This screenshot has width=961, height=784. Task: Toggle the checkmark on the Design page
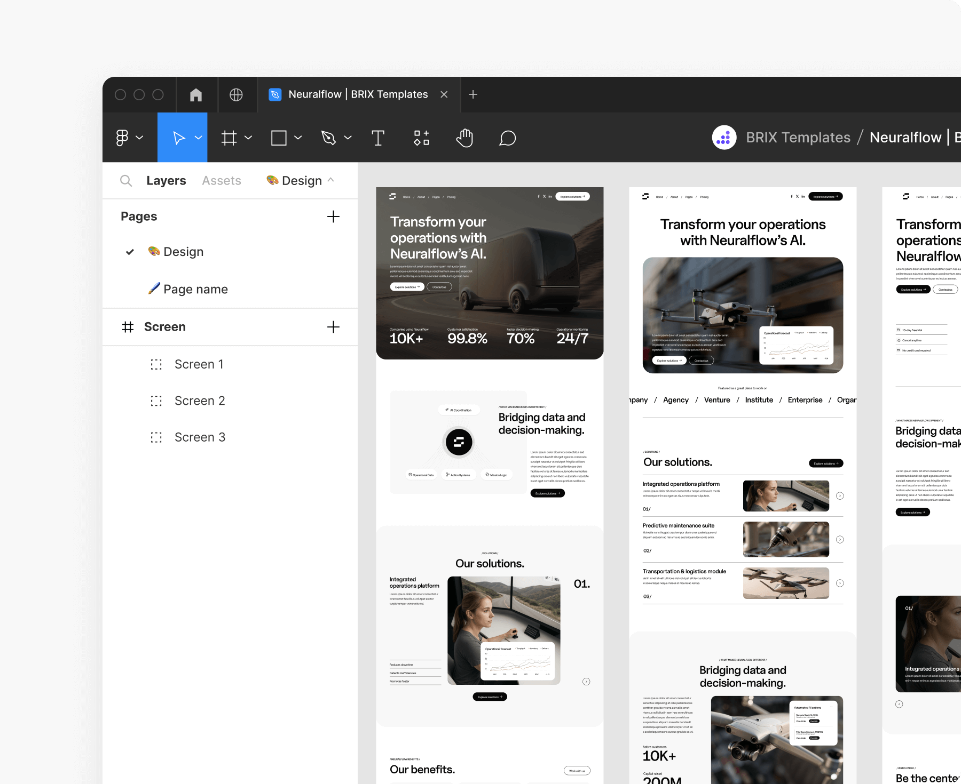point(130,251)
